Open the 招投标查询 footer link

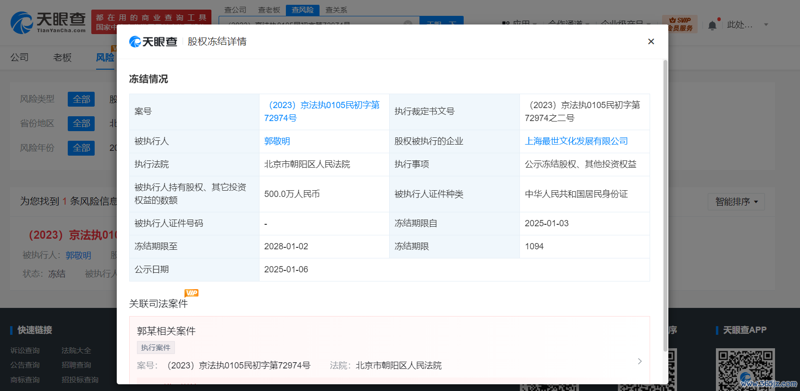coord(80,380)
